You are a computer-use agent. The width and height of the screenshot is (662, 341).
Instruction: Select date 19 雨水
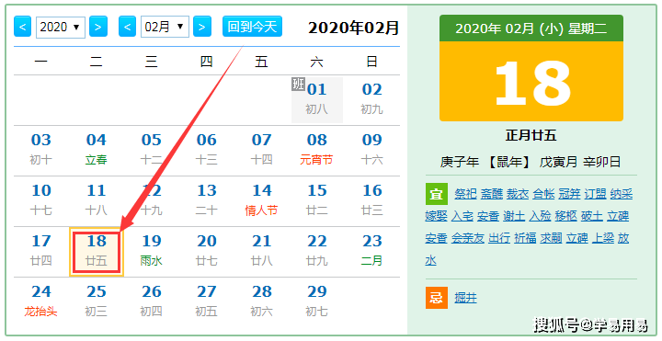click(151, 251)
